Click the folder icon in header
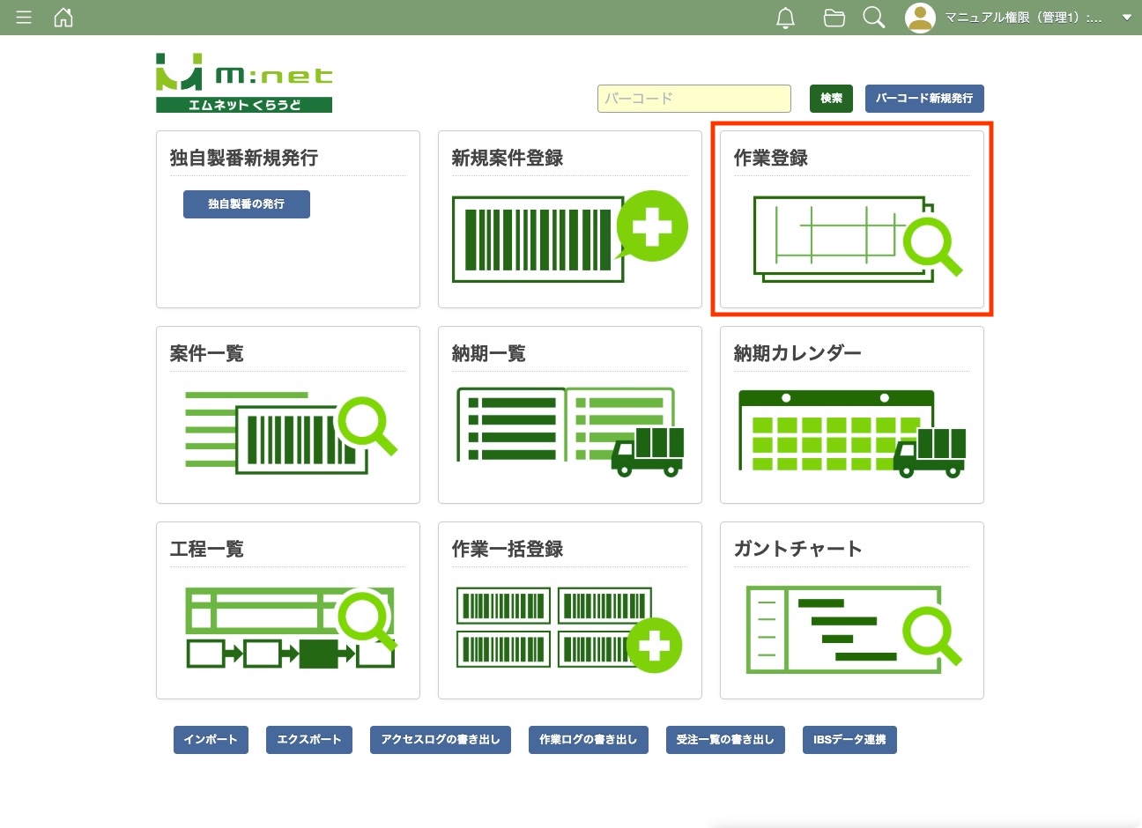Viewport: 1142px width, 828px height. coord(834,18)
